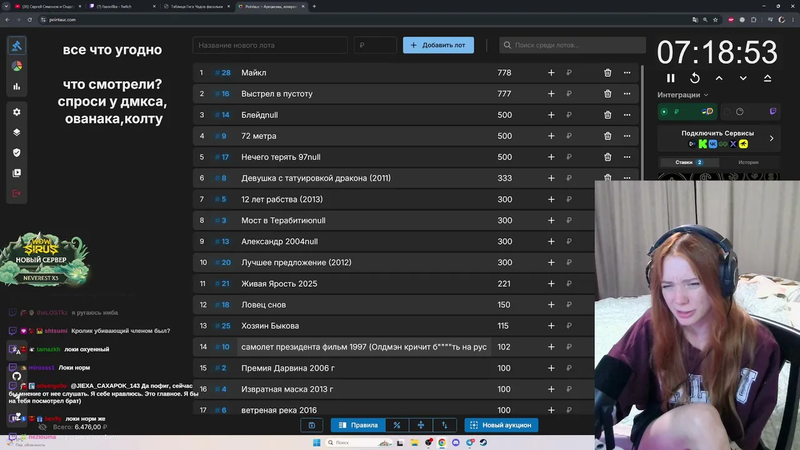Screen dimensions: 800x450
Task: Open File Explorer from the taskbar
Action: [414, 442]
